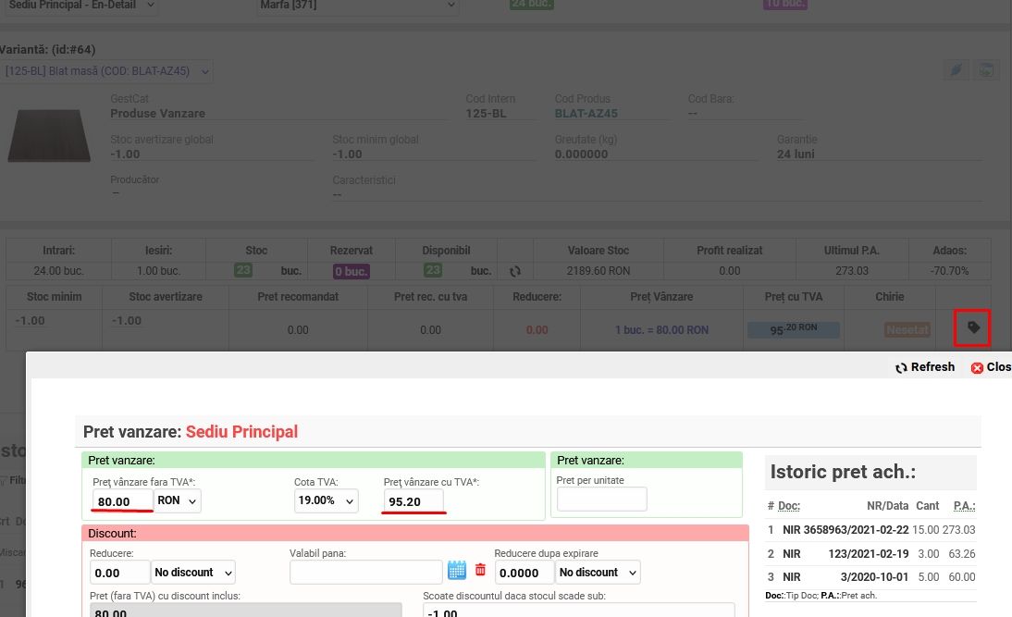
Task: Open the Reducere No discount dropdown
Action: (x=193, y=573)
